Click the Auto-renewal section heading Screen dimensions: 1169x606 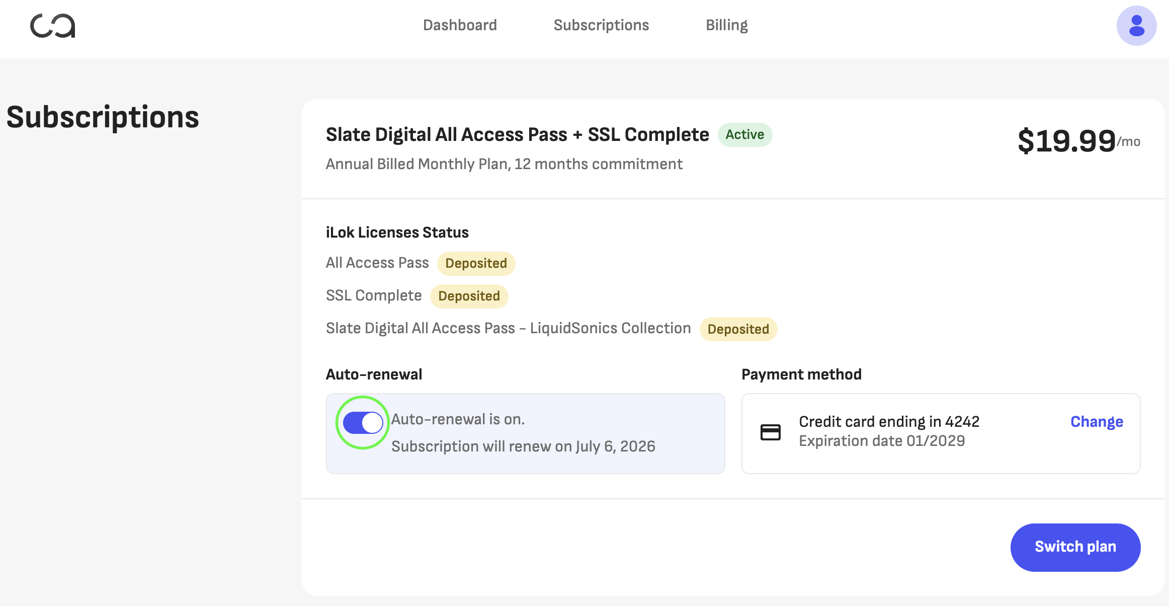click(374, 374)
